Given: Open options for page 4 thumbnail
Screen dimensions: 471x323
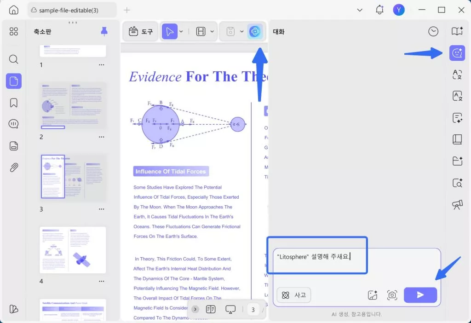Looking at the screenshot, I should pos(102,281).
